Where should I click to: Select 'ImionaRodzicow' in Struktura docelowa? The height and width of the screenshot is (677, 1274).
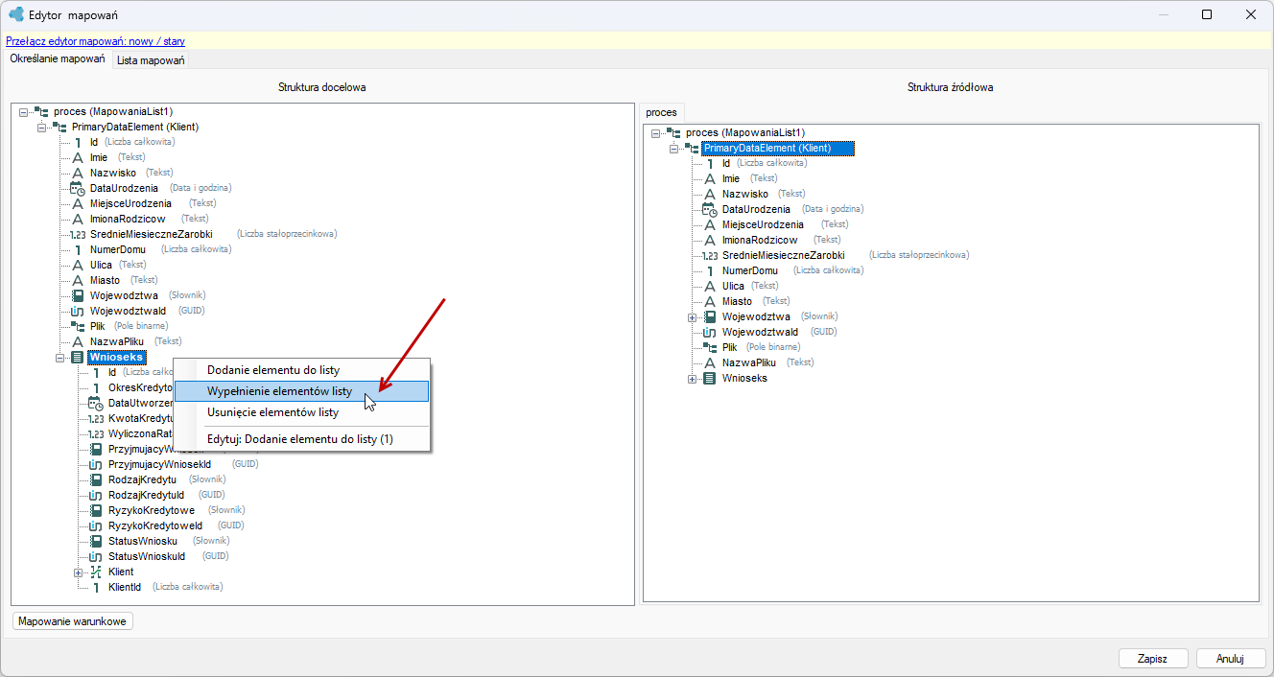(x=128, y=219)
